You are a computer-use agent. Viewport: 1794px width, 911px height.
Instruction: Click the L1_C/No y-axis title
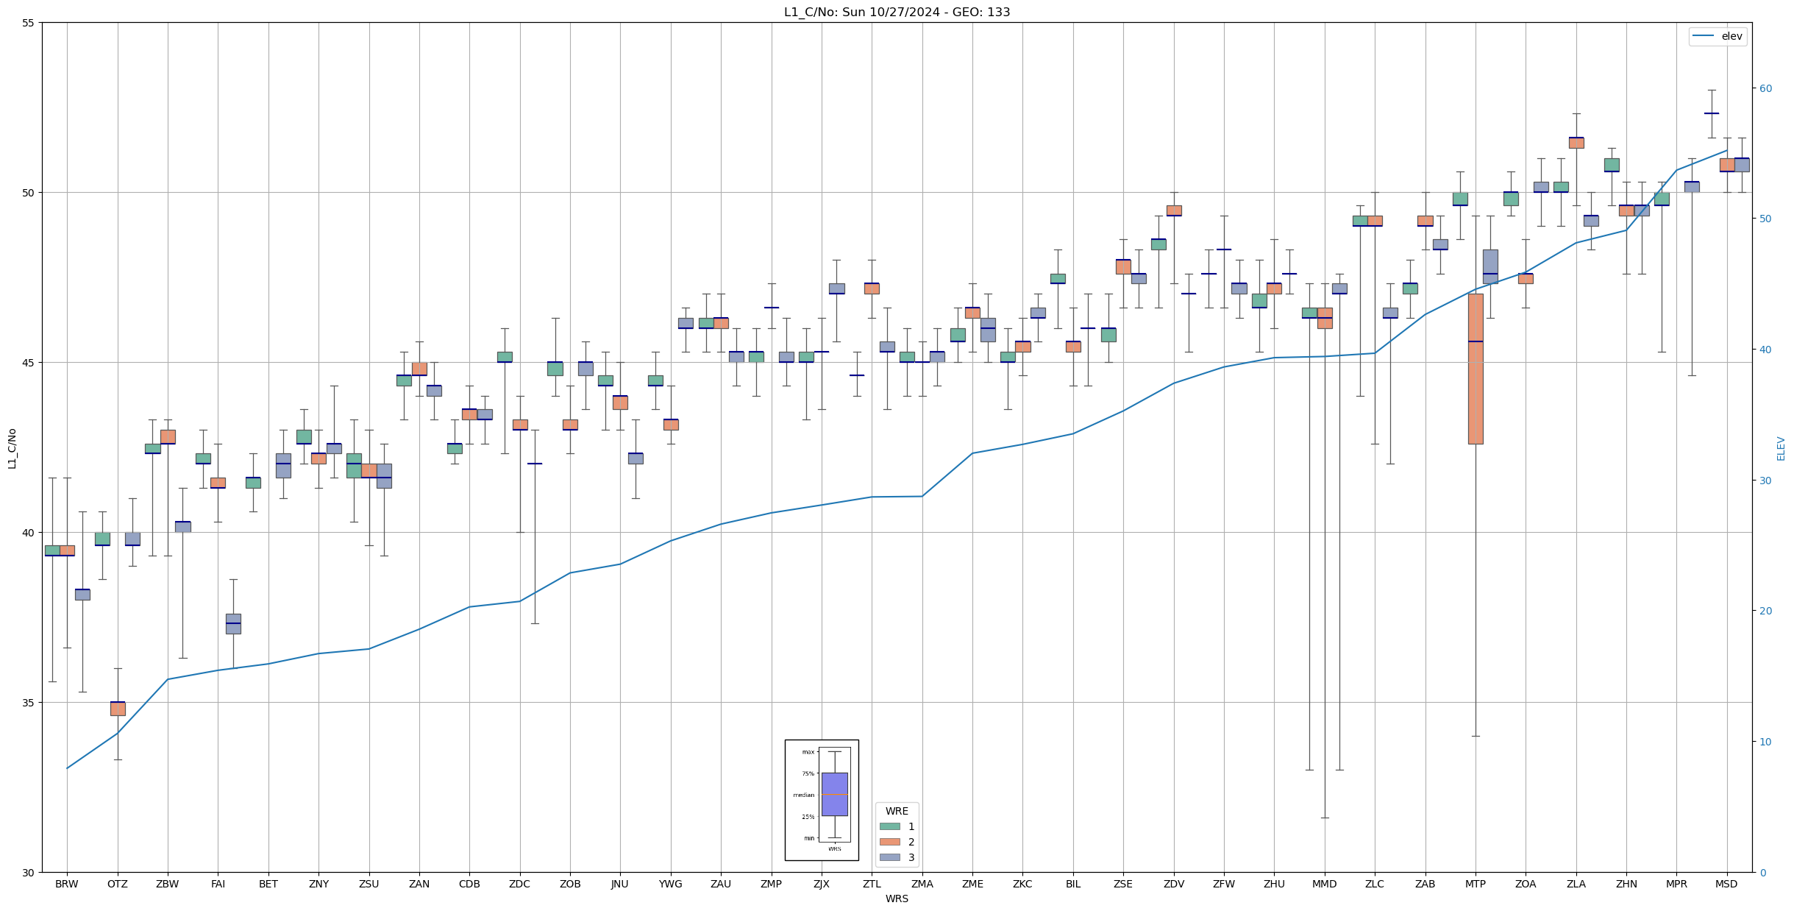click(12, 447)
